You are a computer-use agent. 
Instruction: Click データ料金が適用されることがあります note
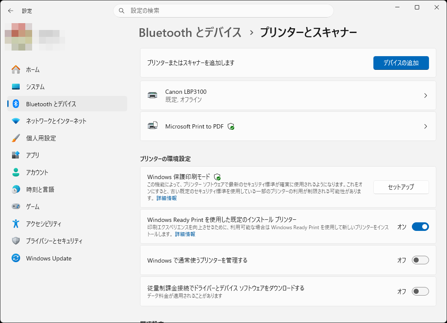(185, 296)
